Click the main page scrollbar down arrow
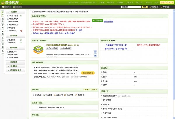 pyautogui.click(x=174, y=118)
